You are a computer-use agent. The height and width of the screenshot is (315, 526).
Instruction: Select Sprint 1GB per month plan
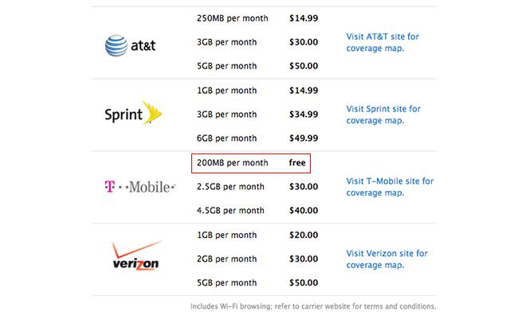[257, 91]
